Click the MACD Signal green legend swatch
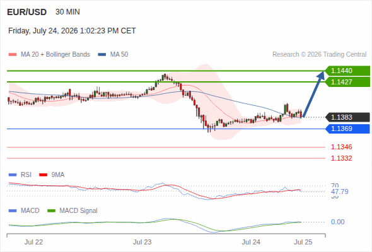372x252 pixels. [51, 211]
